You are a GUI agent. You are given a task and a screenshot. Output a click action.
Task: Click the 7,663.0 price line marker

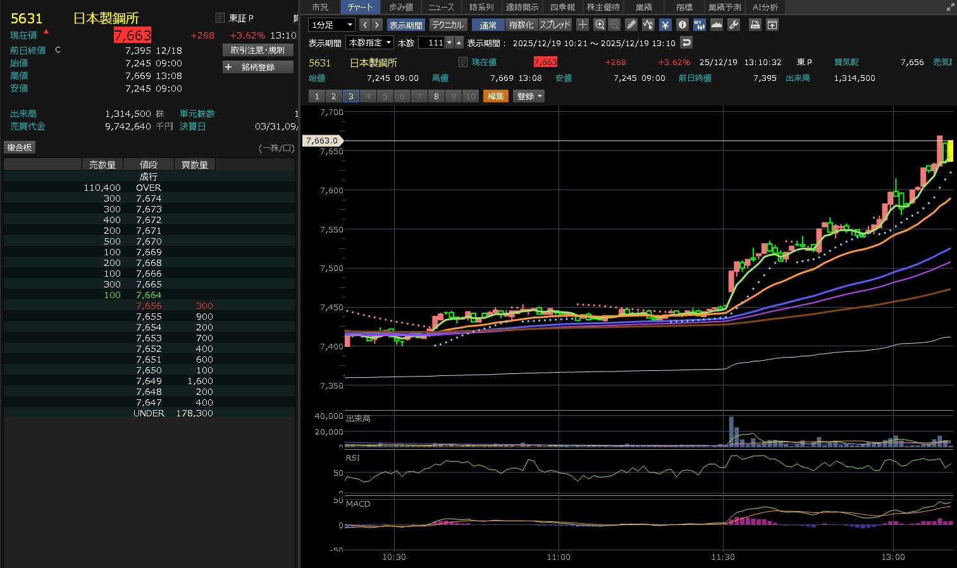(323, 140)
